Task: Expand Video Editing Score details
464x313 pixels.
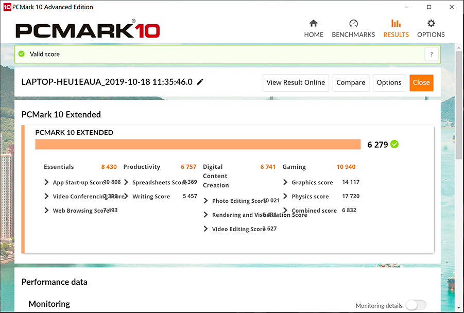Action: [x=205, y=229]
